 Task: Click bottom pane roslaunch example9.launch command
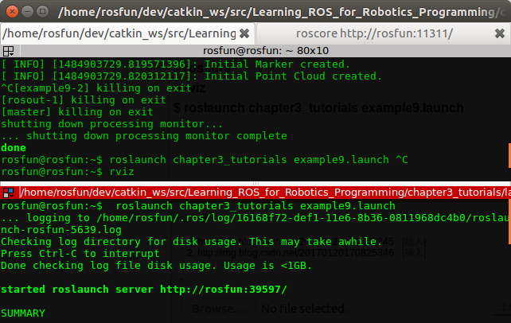click(x=198, y=206)
